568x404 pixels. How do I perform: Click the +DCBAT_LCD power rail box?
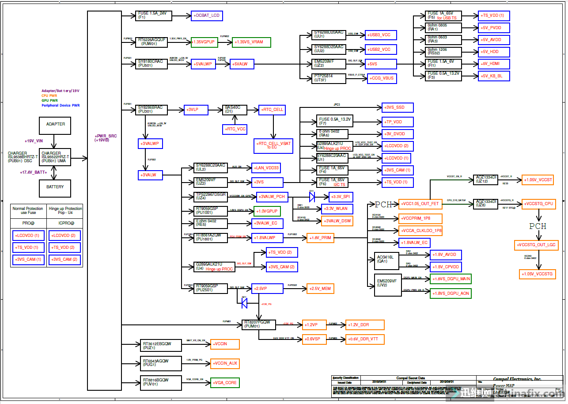[x=206, y=16]
